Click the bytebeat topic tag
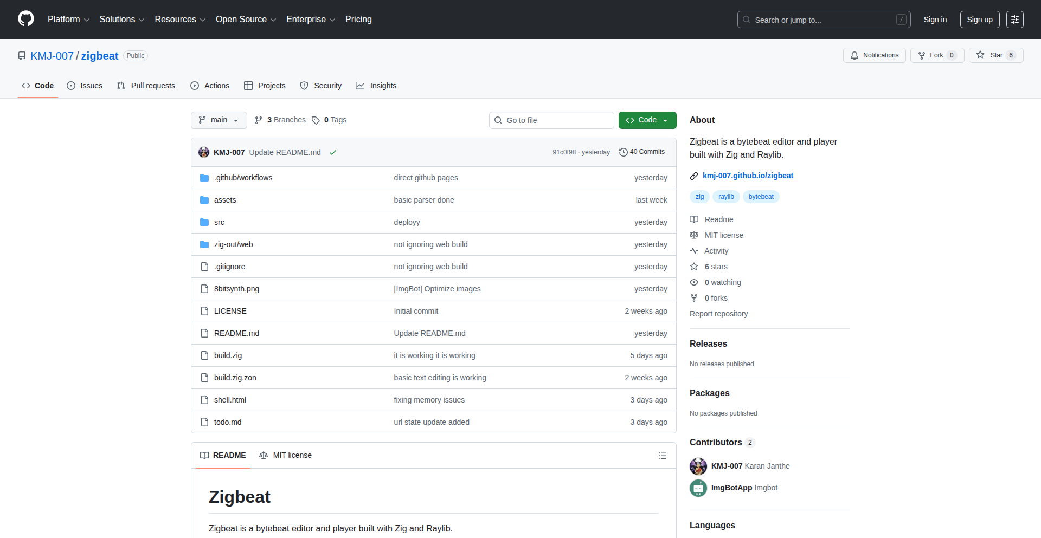This screenshot has width=1041, height=538. click(761, 197)
